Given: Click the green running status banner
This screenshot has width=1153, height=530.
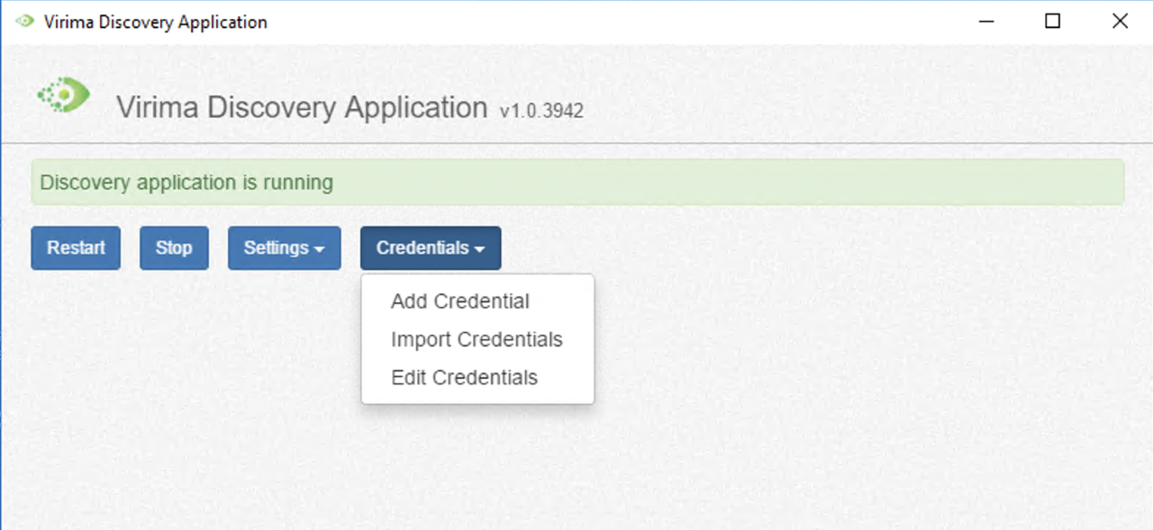Looking at the screenshot, I should pyautogui.click(x=576, y=183).
